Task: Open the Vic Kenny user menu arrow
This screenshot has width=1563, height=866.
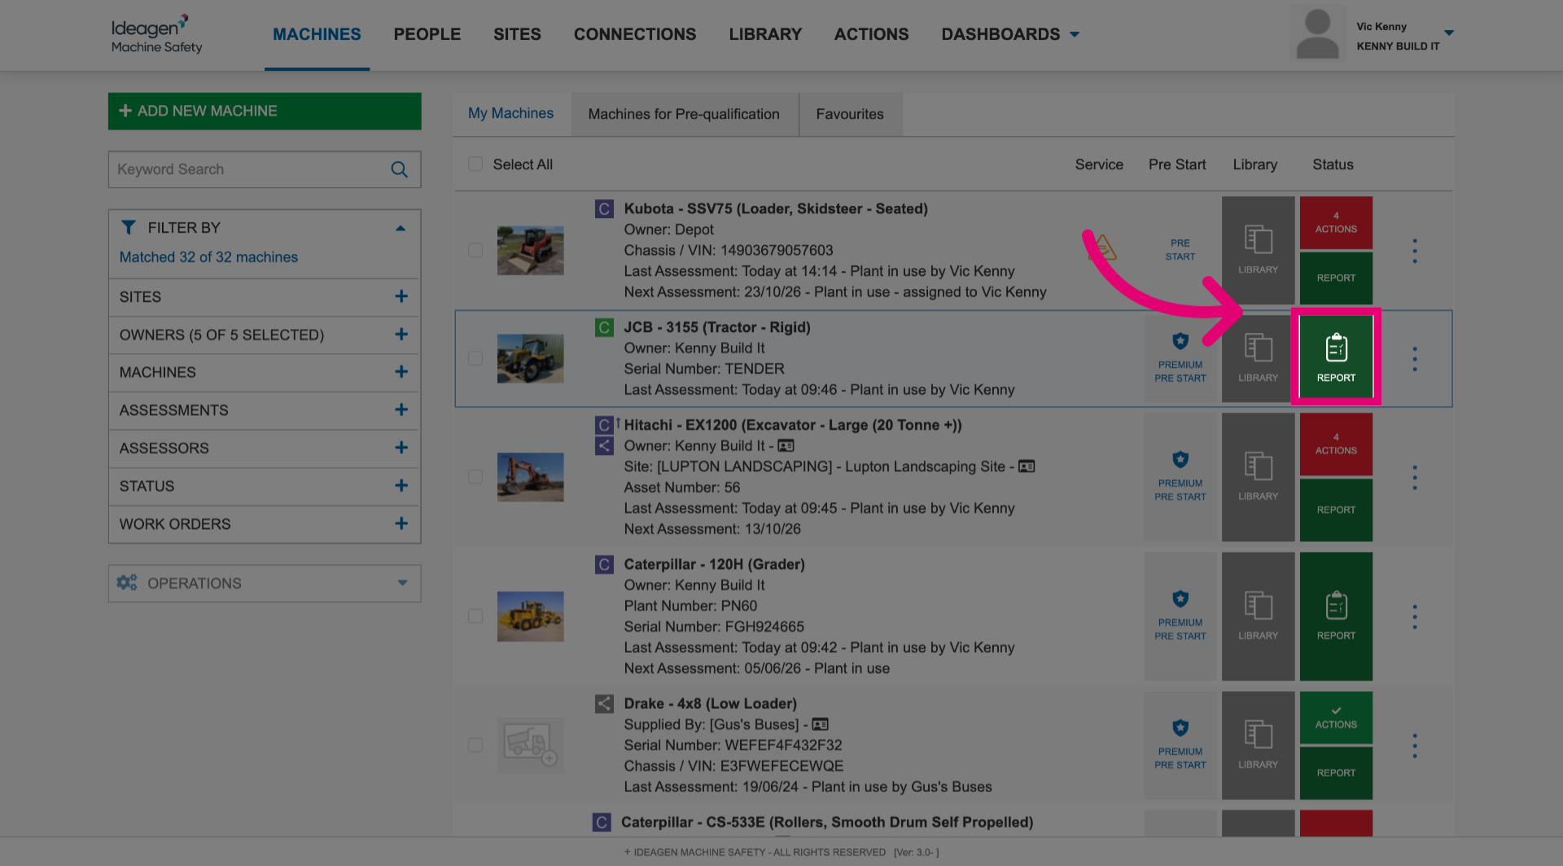Action: pyautogui.click(x=1449, y=33)
